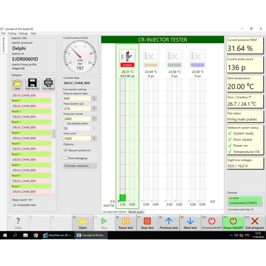Click the Pressure setpoint spinner arrows
Screen dimensions: 266x266
tap(94, 98)
